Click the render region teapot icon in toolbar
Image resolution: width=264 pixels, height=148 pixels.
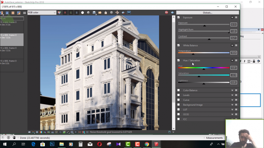click(123, 13)
